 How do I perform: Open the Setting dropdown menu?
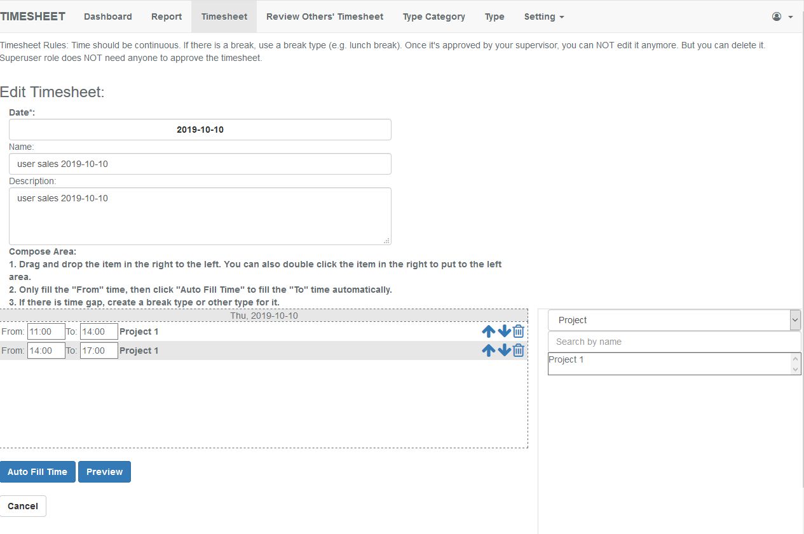click(x=543, y=17)
